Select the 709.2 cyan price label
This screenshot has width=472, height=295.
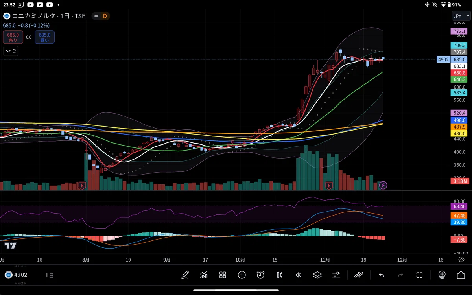click(459, 46)
